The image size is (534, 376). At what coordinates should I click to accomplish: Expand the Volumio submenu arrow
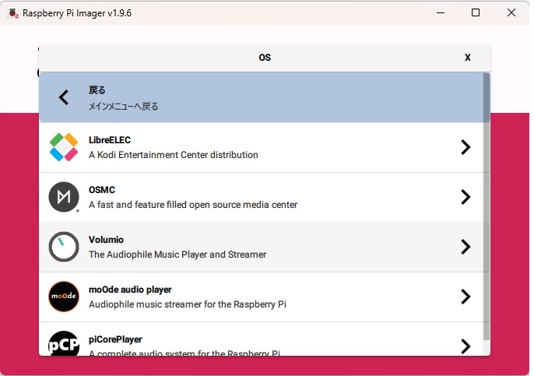point(465,247)
